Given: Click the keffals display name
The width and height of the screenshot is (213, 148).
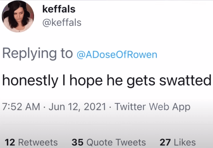Looking at the screenshot, I should click(59, 9).
